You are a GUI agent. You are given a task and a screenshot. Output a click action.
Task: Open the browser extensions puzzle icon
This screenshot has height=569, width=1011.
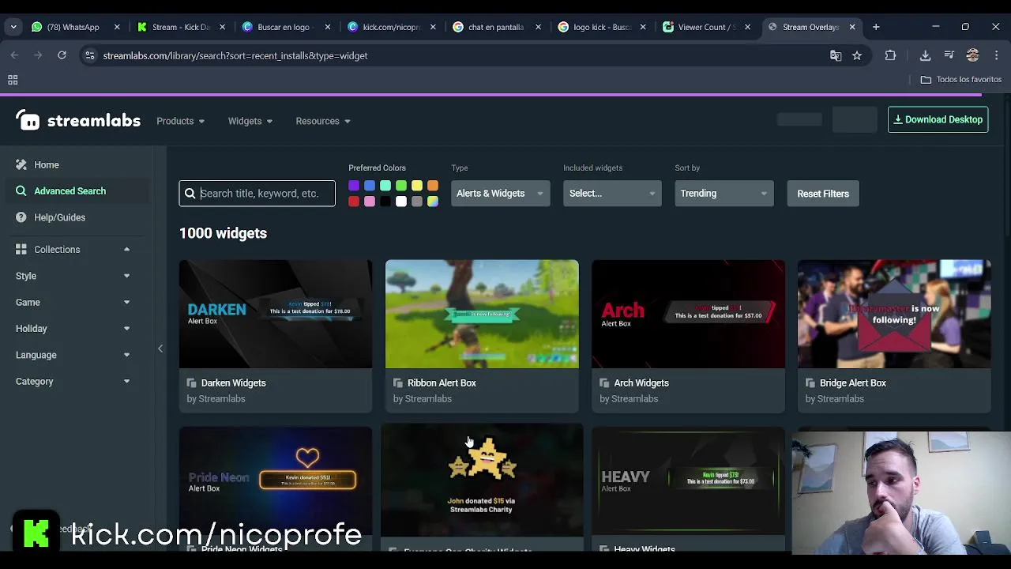tap(890, 55)
